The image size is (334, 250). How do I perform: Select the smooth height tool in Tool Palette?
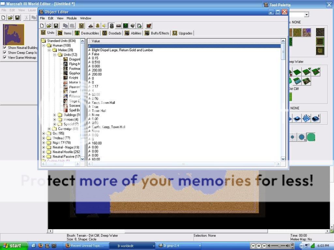pos(316,118)
